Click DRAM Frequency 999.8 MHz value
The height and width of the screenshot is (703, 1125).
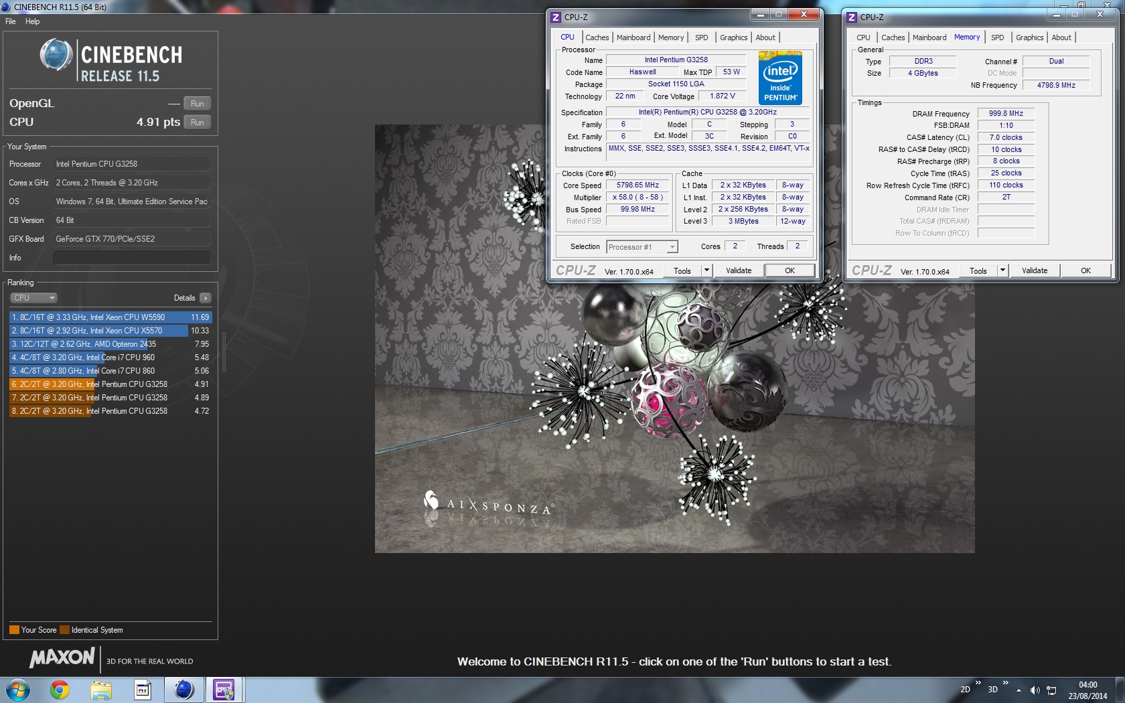point(1006,114)
